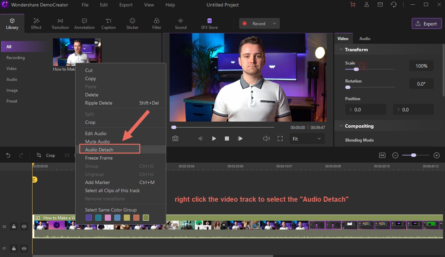Viewport: 445px width, 257px height.
Task: Click the Undo arrow in timeline toolbar
Action: tap(8, 155)
